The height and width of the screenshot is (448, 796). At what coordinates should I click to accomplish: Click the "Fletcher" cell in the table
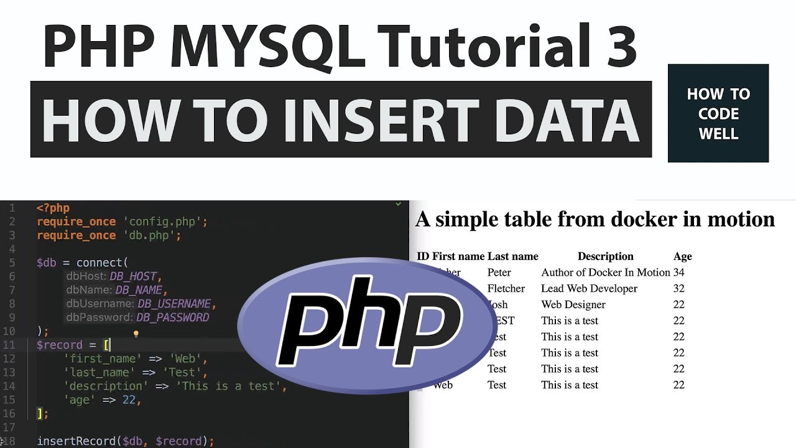click(x=506, y=289)
